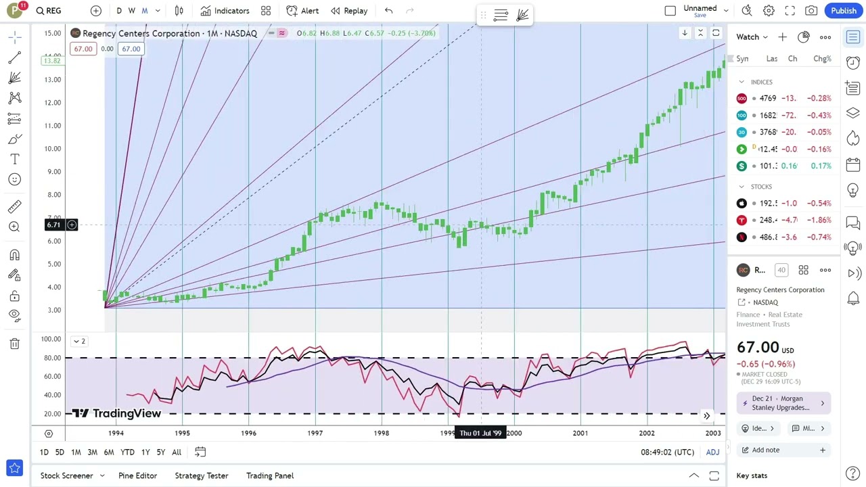Remove drawings with trash icon
Screen dimensions: 866x487
15,344
